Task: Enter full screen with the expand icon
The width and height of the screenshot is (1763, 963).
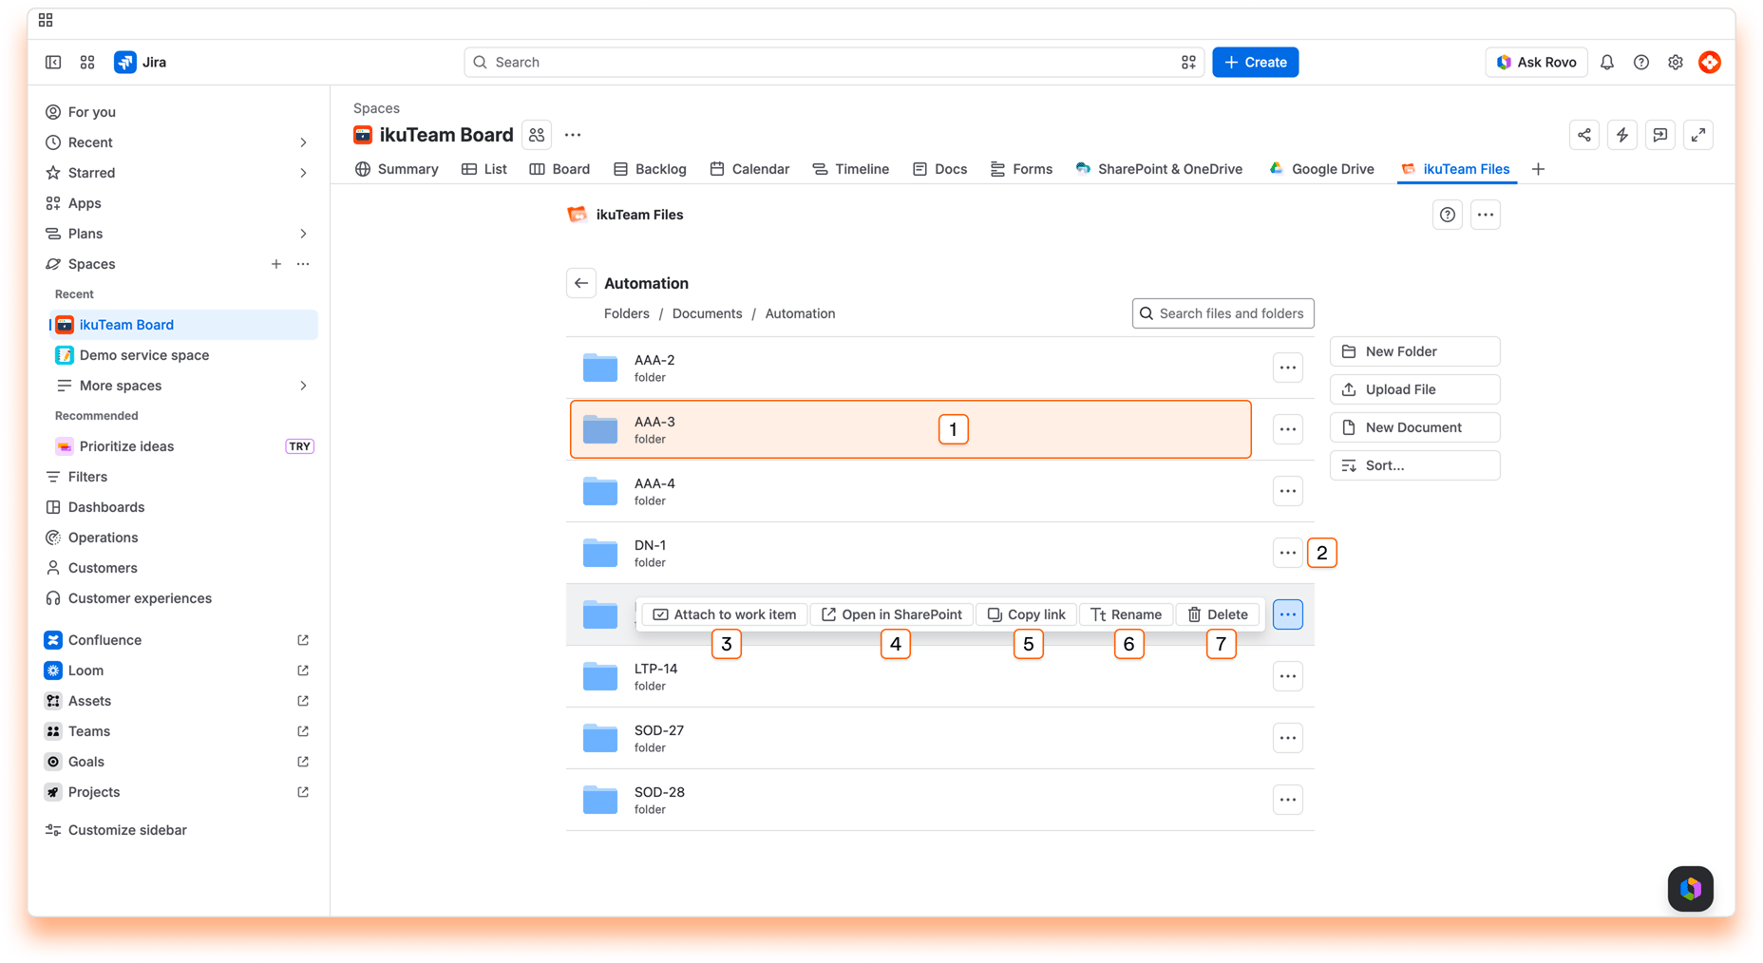Action: pyautogui.click(x=1698, y=135)
